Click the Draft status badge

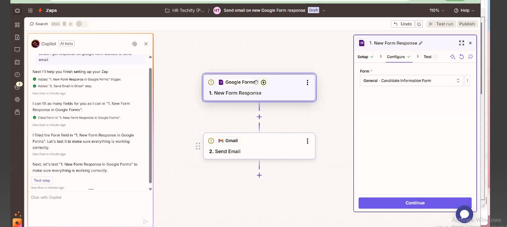click(313, 10)
